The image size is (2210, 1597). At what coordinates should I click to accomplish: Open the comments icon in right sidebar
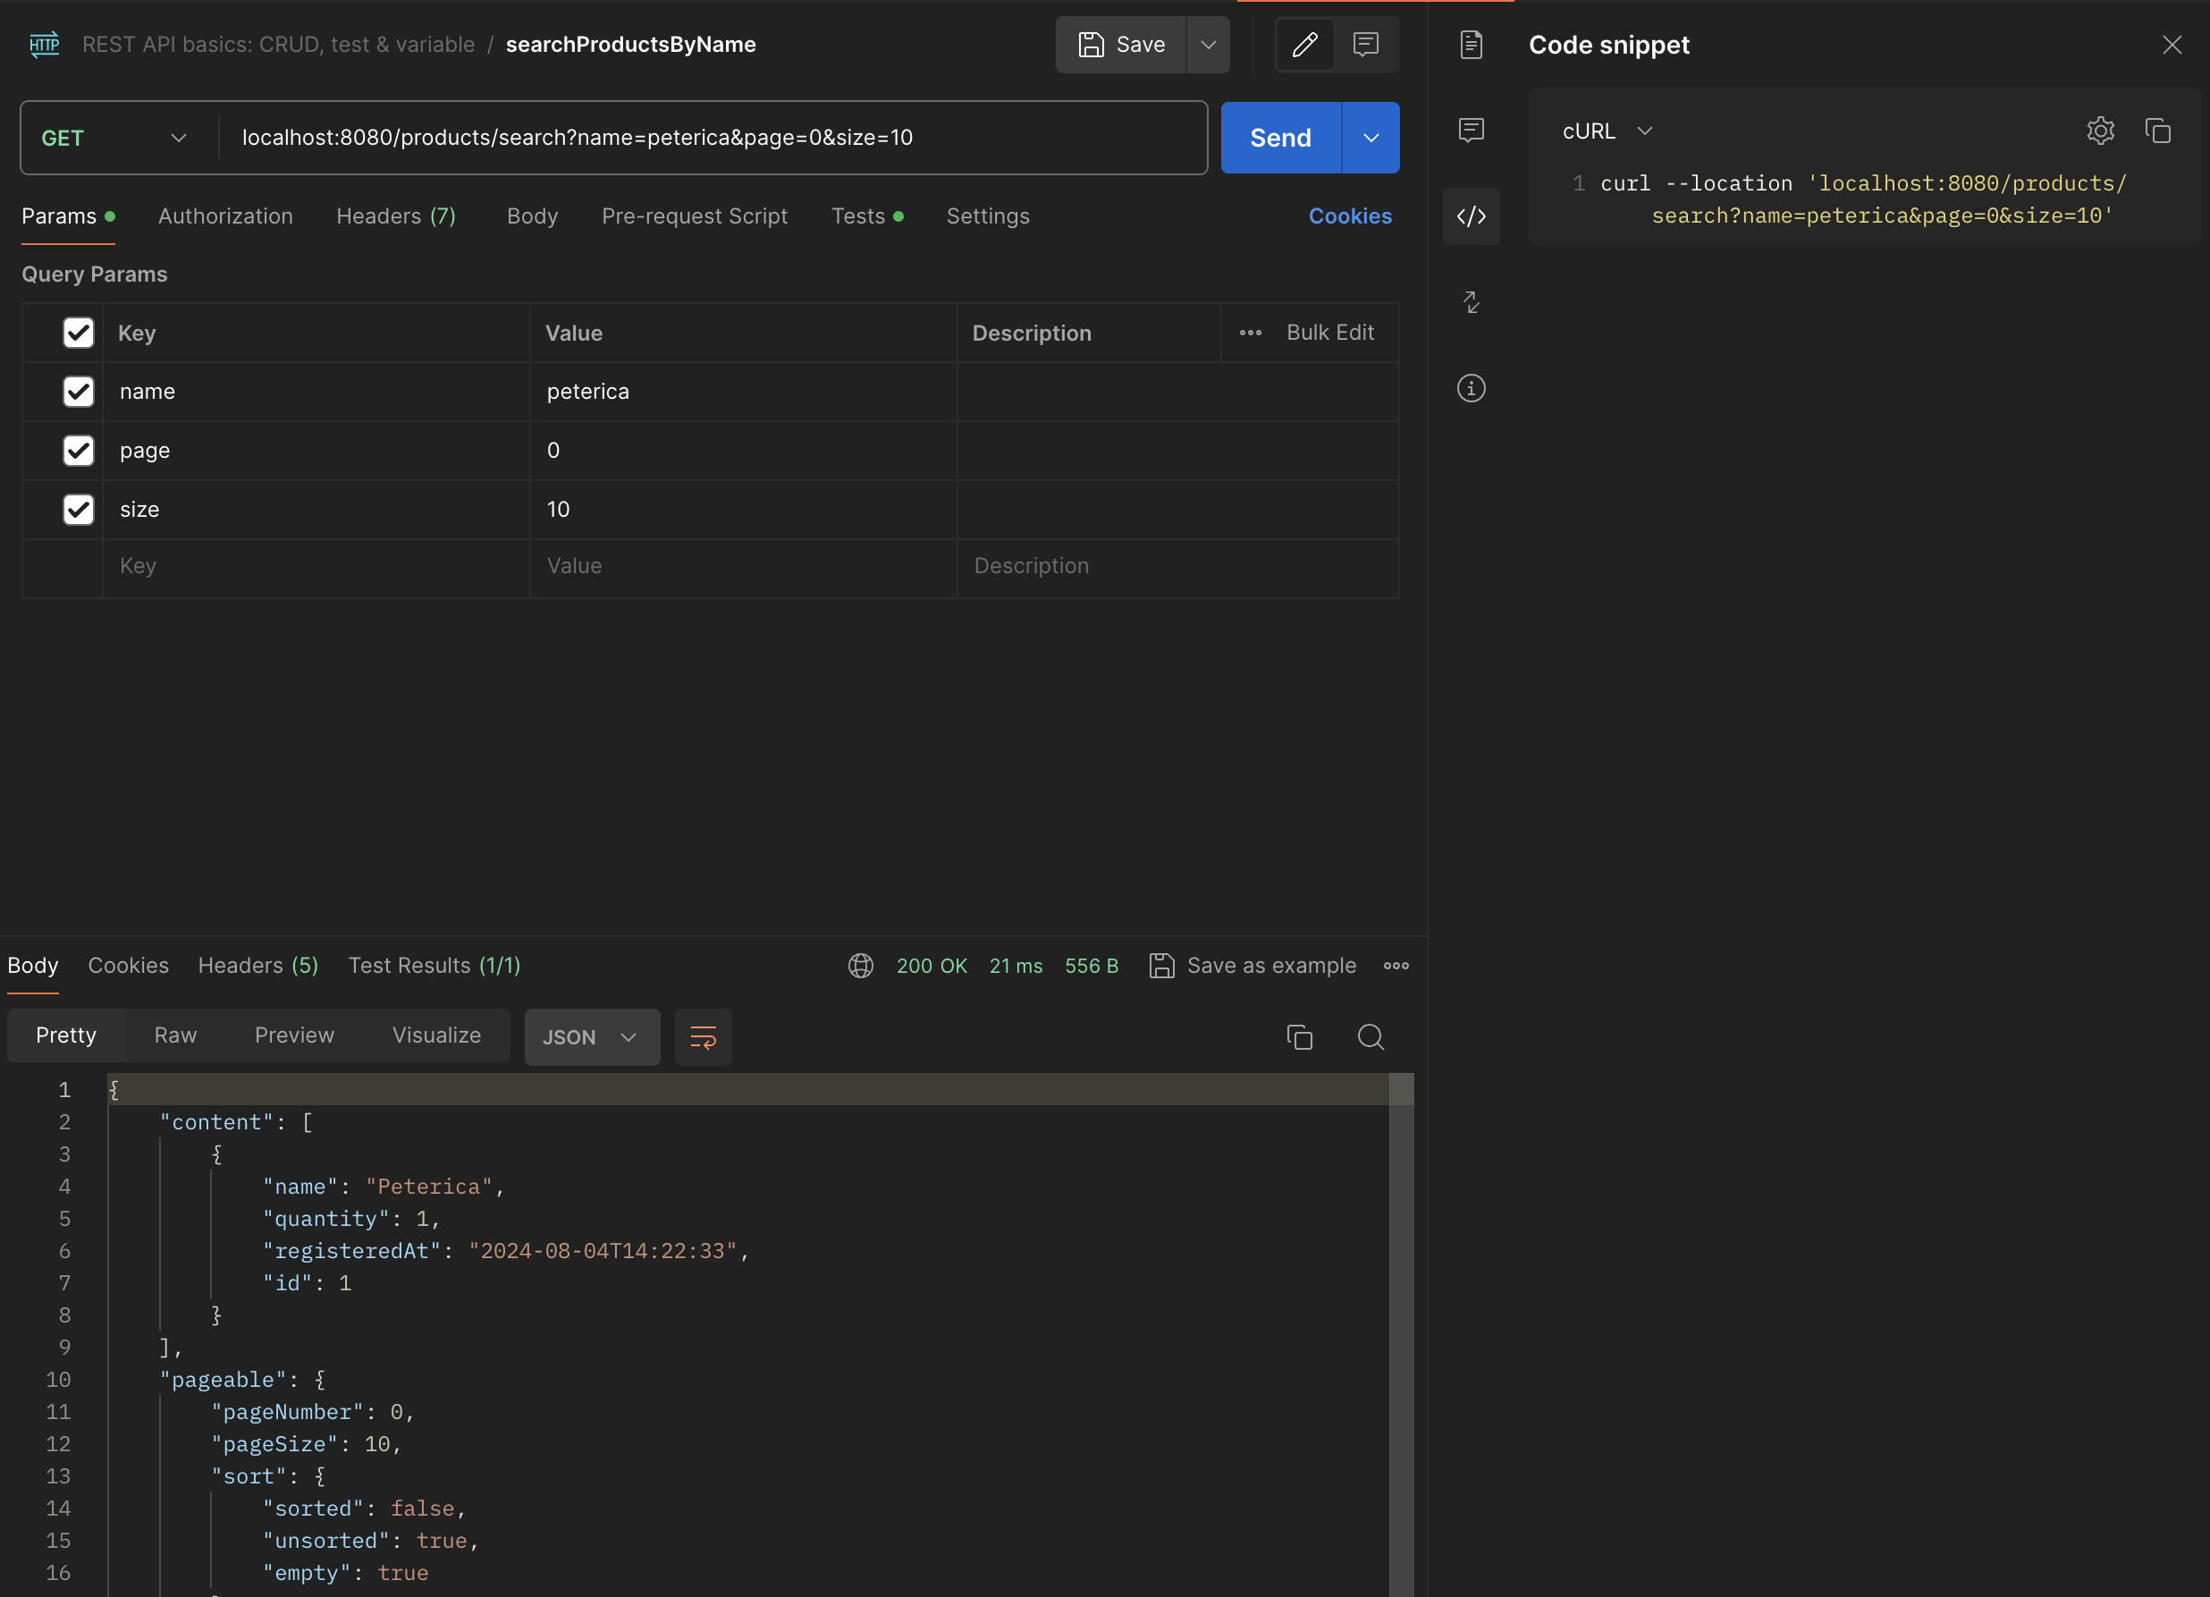click(1471, 130)
